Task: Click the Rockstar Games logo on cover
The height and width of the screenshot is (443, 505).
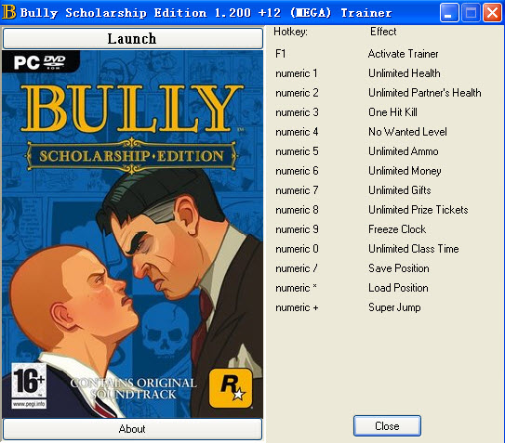Action: point(231,388)
